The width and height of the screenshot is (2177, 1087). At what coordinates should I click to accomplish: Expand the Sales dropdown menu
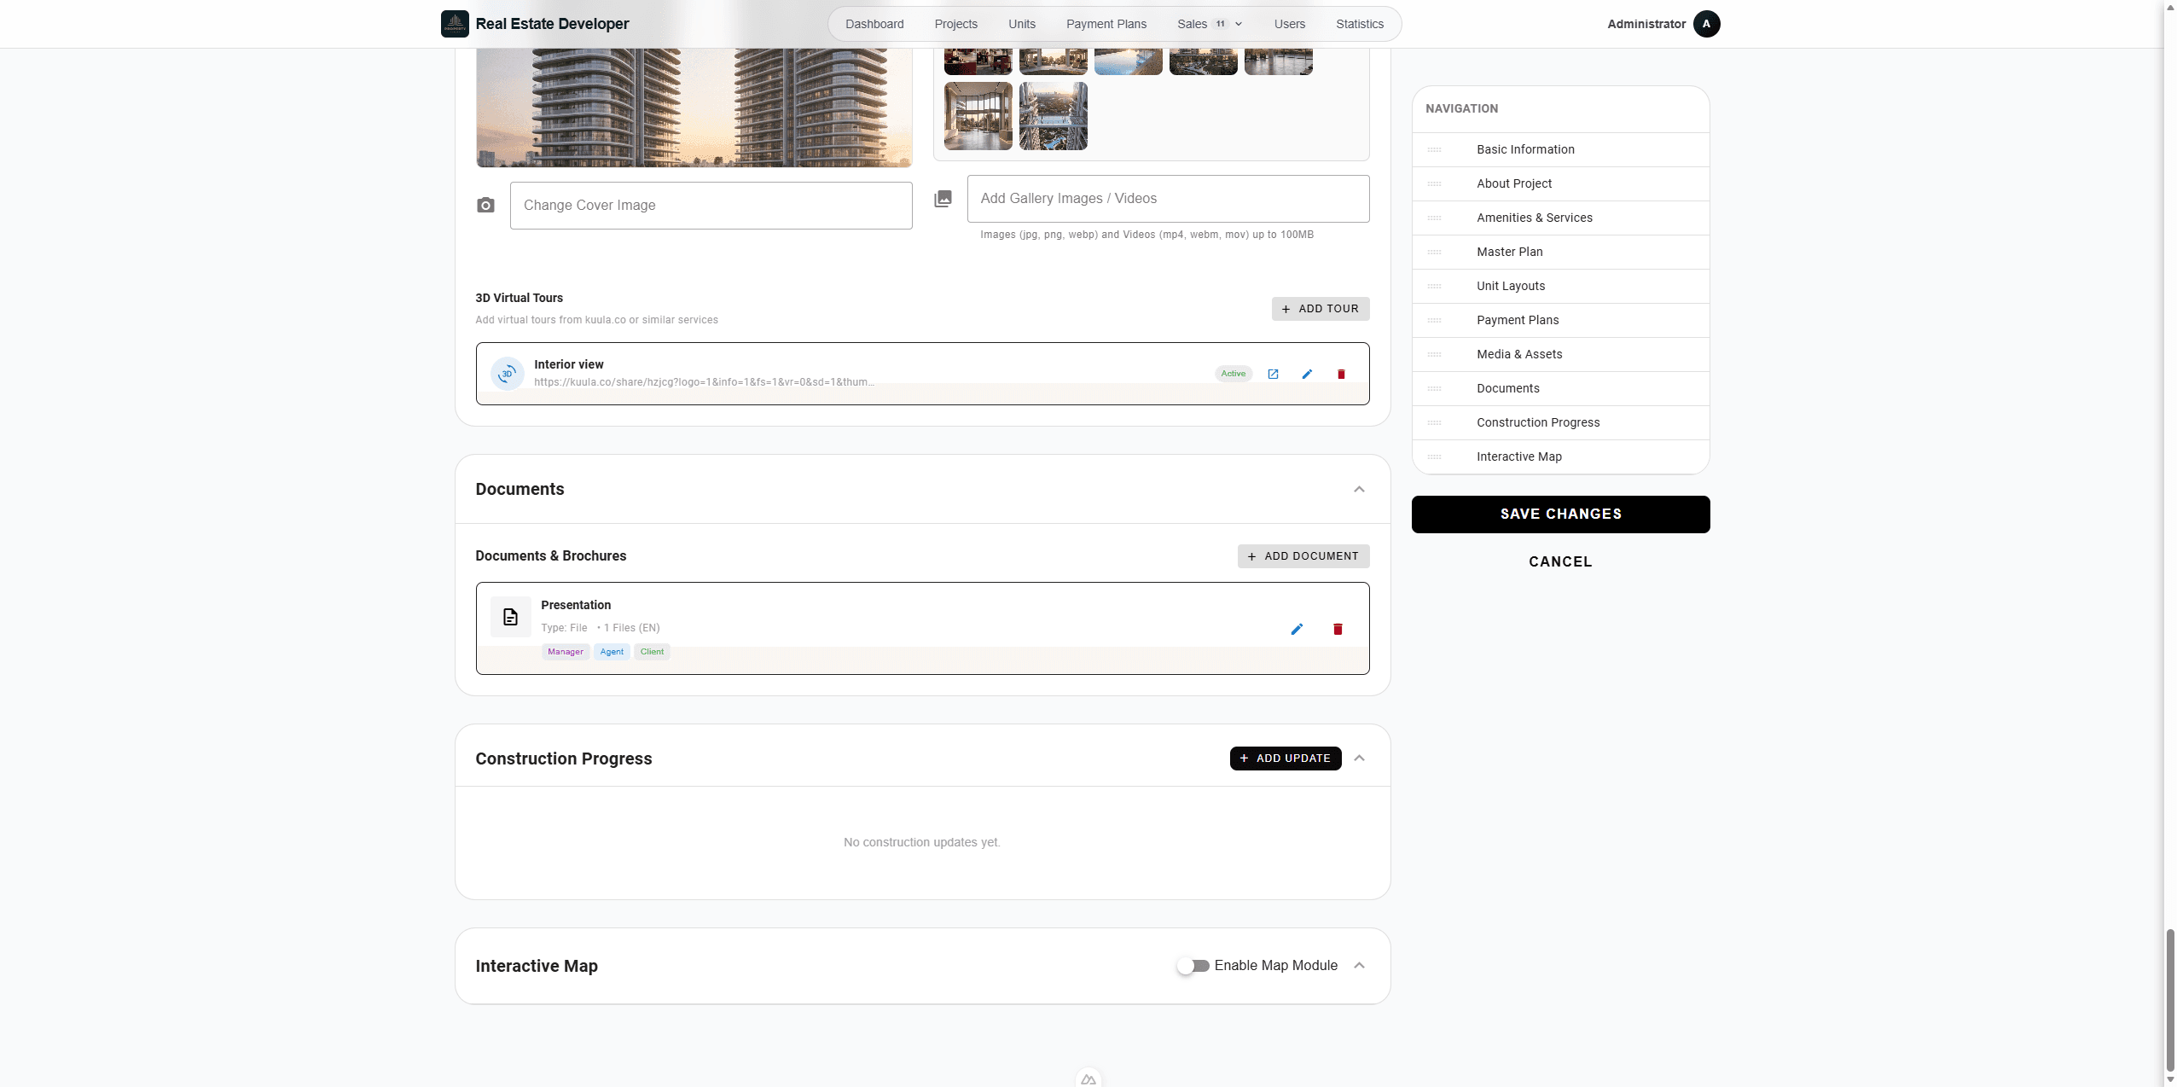point(1210,24)
